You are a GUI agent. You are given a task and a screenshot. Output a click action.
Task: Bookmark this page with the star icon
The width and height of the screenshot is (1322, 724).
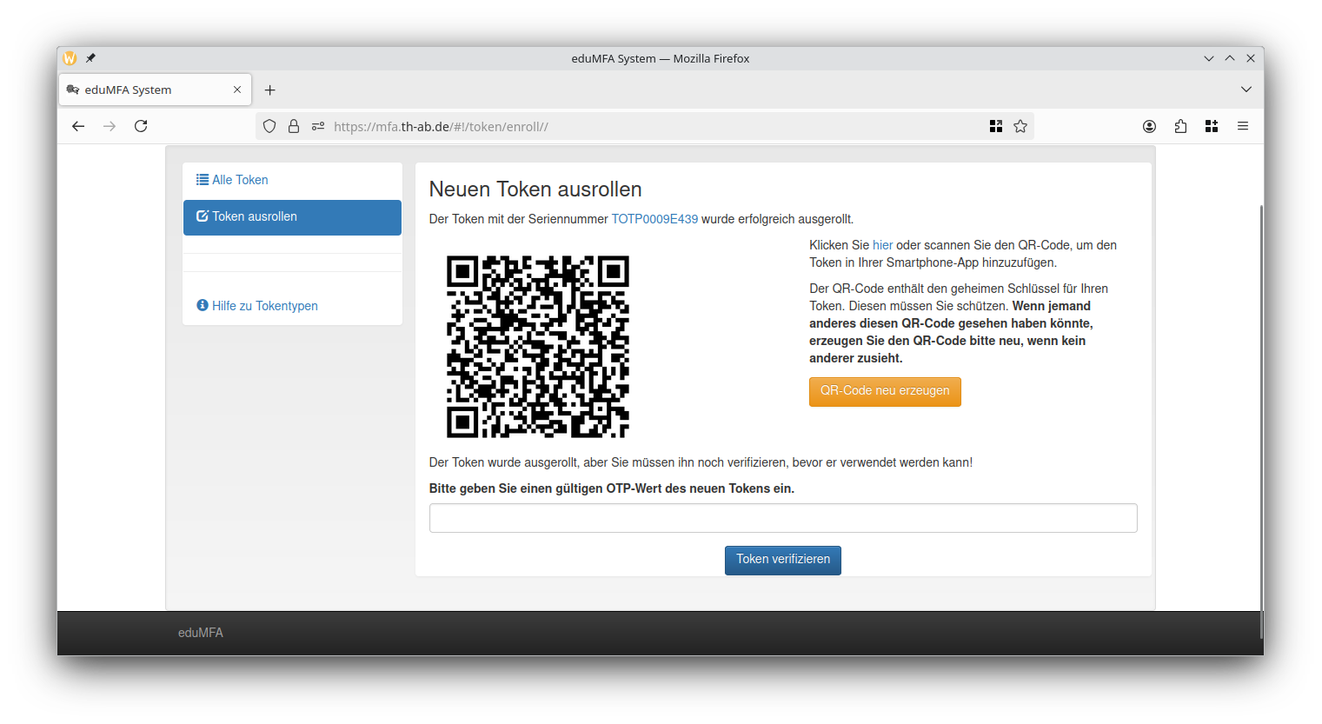1020,126
